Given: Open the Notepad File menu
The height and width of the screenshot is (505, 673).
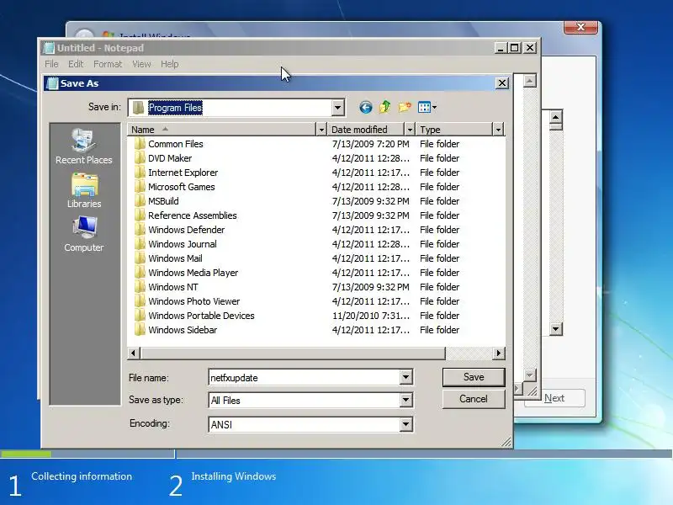Looking at the screenshot, I should coord(51,64).
